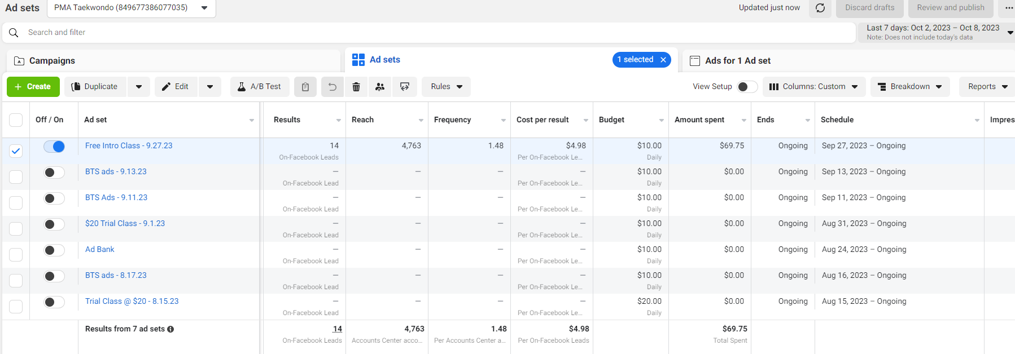The height and width of the screenshot is (354, 1015).
Task: Click the audience people icon in toolbar
Action: click(380, 87)
